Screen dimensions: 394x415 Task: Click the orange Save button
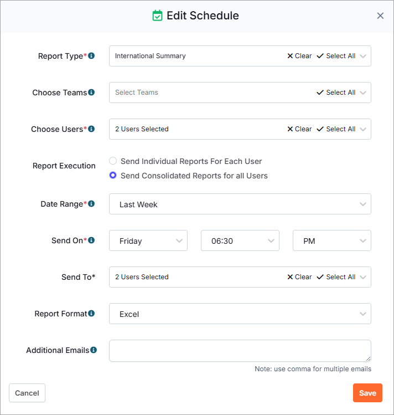[x=367, y=393]
